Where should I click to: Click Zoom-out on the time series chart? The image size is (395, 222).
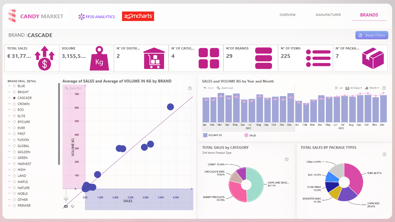(225, 88)
